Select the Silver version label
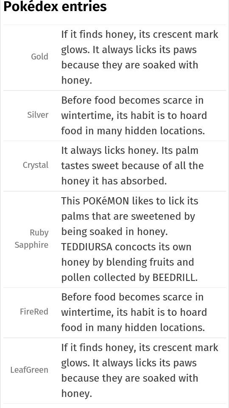229x408 pixels. (x=38, y=115)
